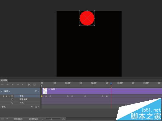Open filmstrip menu on 椭圆 1 track
162x121 pixels.
37,91
